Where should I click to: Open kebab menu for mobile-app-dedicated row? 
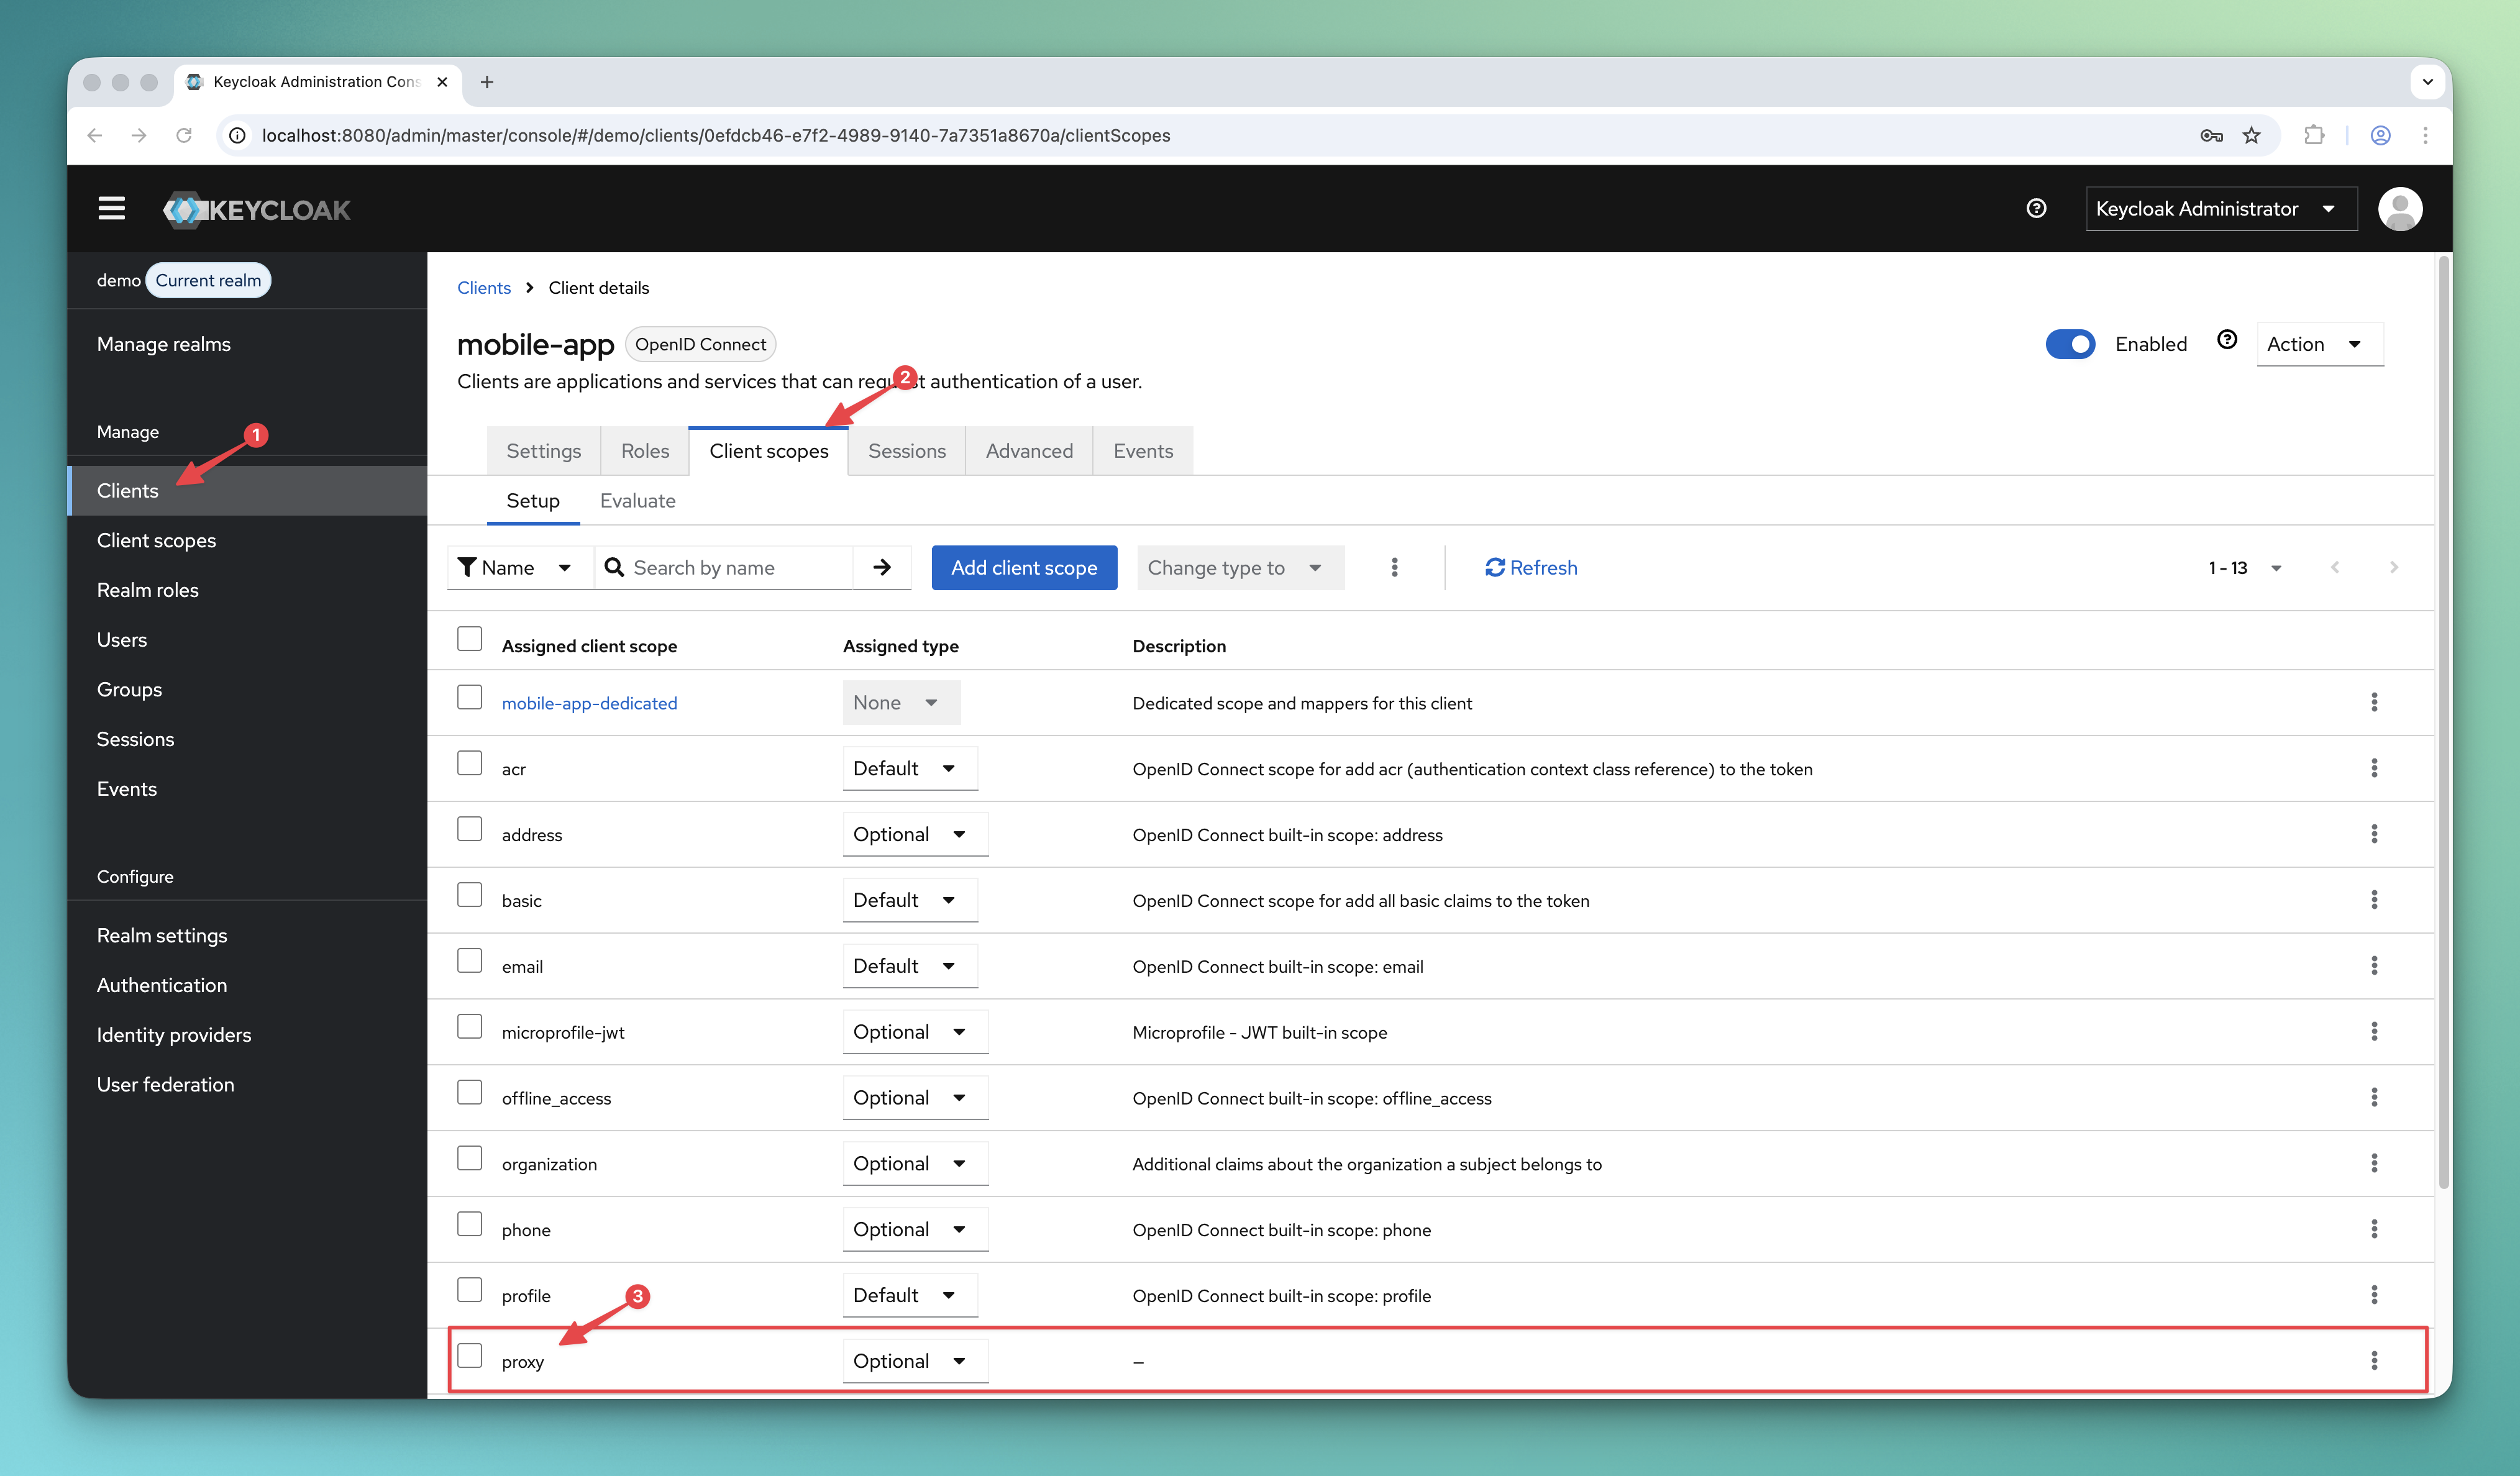click(x=2374, y=702)
